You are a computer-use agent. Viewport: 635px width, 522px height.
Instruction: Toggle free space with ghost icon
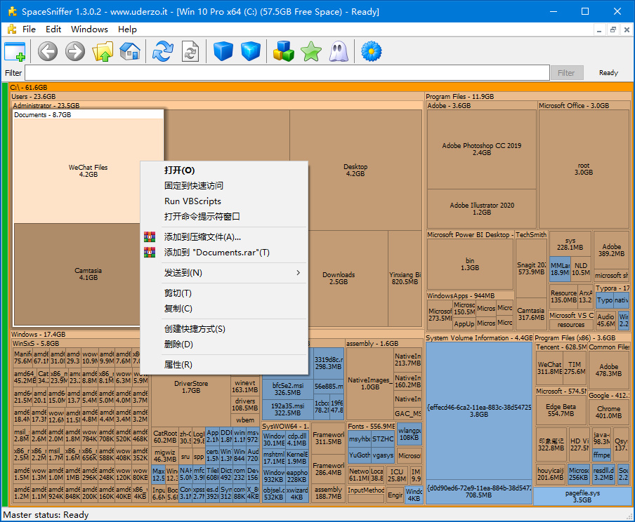(339, 51)
